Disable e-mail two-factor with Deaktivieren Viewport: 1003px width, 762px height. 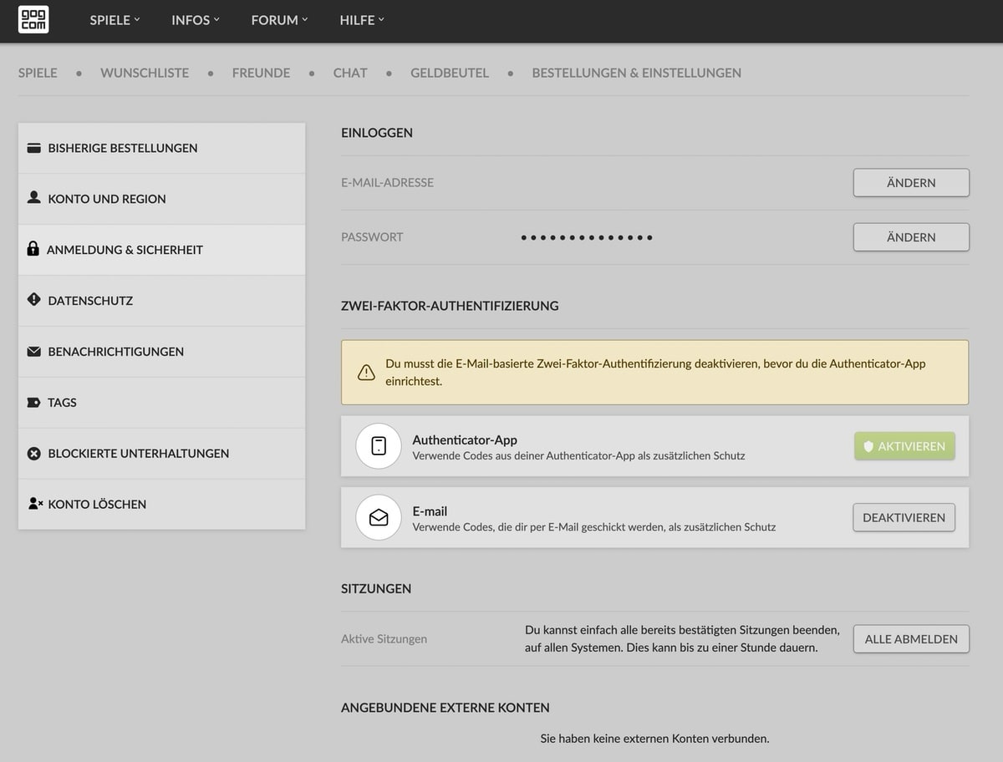pyautogui.click(x=904, y=517)
